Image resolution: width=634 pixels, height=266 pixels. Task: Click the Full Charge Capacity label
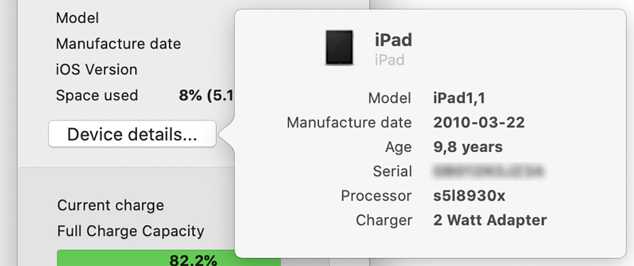[130, 231]
